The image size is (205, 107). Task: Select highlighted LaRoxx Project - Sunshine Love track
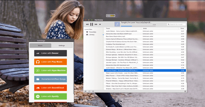point(145,70)
